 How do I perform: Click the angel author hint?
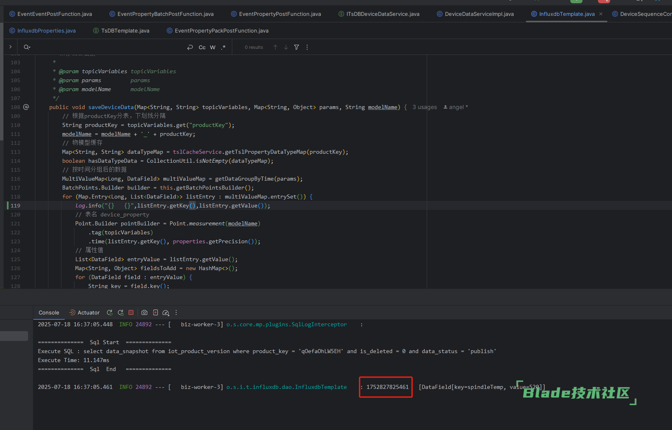[456, 107]
